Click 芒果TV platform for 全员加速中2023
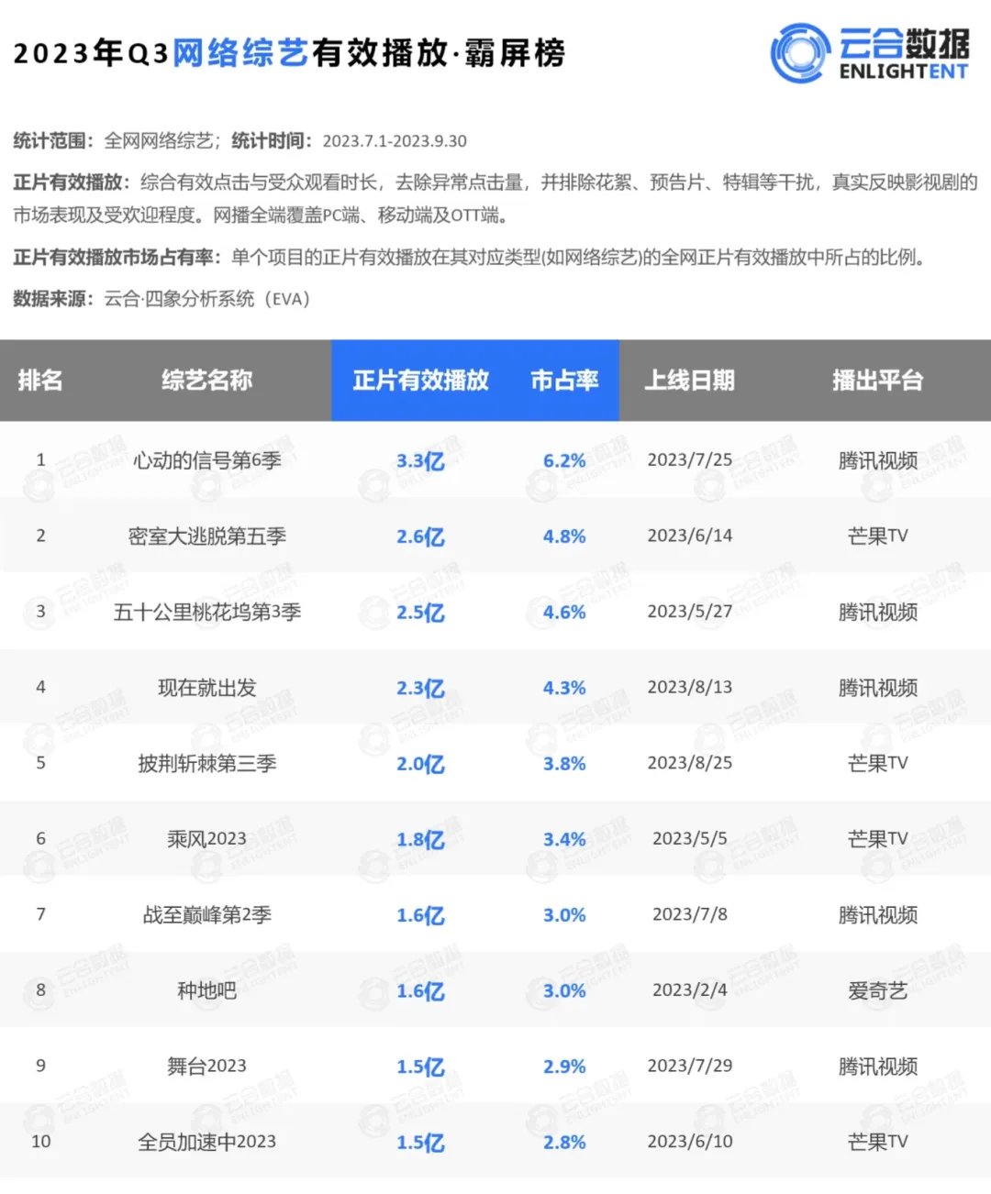991x1194 pixels. point(877,1143)
